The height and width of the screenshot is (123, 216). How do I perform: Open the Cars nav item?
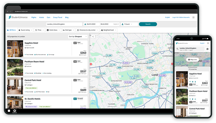48,17
